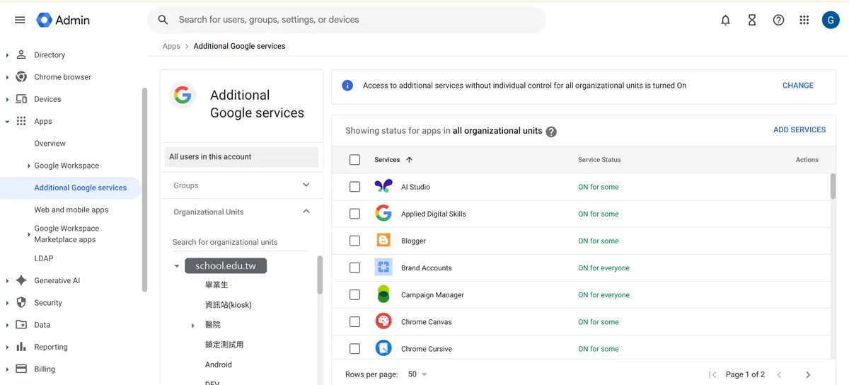The height and width of the screenshot is (385, 849).
Task: Click the Reporting bar chart icon
Action: tap(21, 347)
